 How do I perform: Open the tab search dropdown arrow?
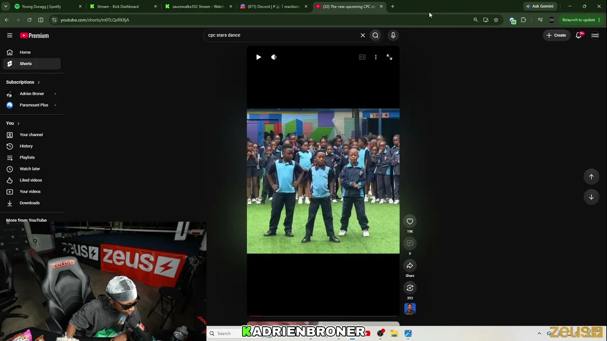pos(5,7)
